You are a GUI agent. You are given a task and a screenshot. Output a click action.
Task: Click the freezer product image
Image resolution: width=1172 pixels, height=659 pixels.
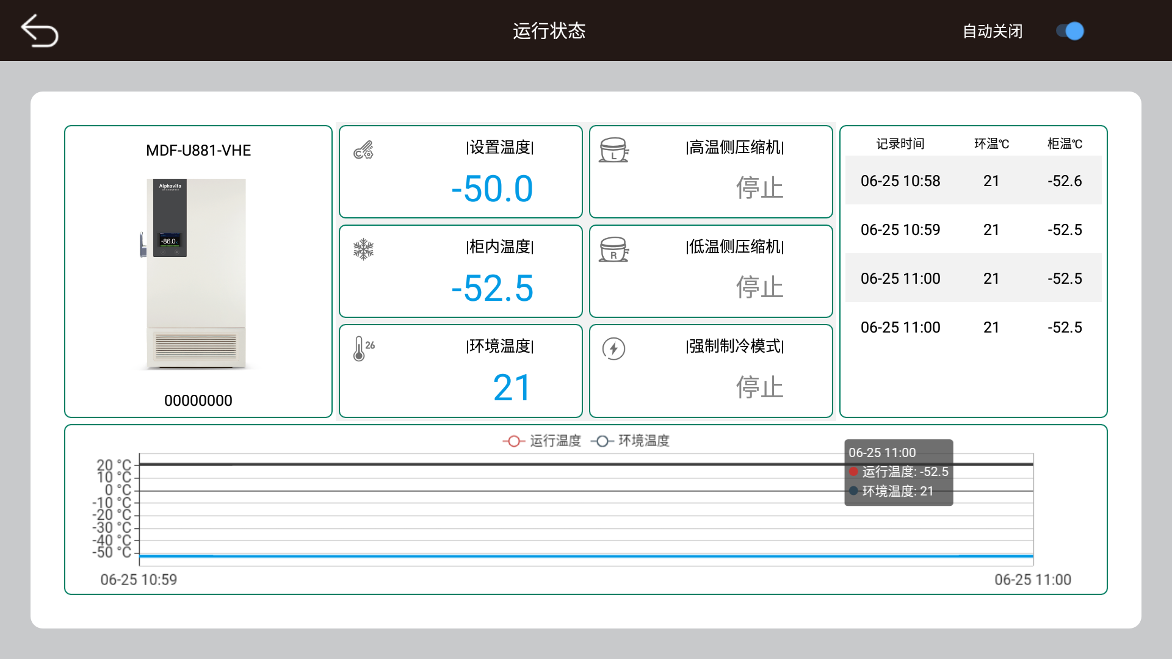pyautogui.click(x=196, y=274)
